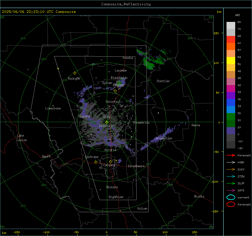Image resolution: width=252 pixels, height=236 pixels.
Task: Click the Blackfalds city label
Action: point(119,78)
